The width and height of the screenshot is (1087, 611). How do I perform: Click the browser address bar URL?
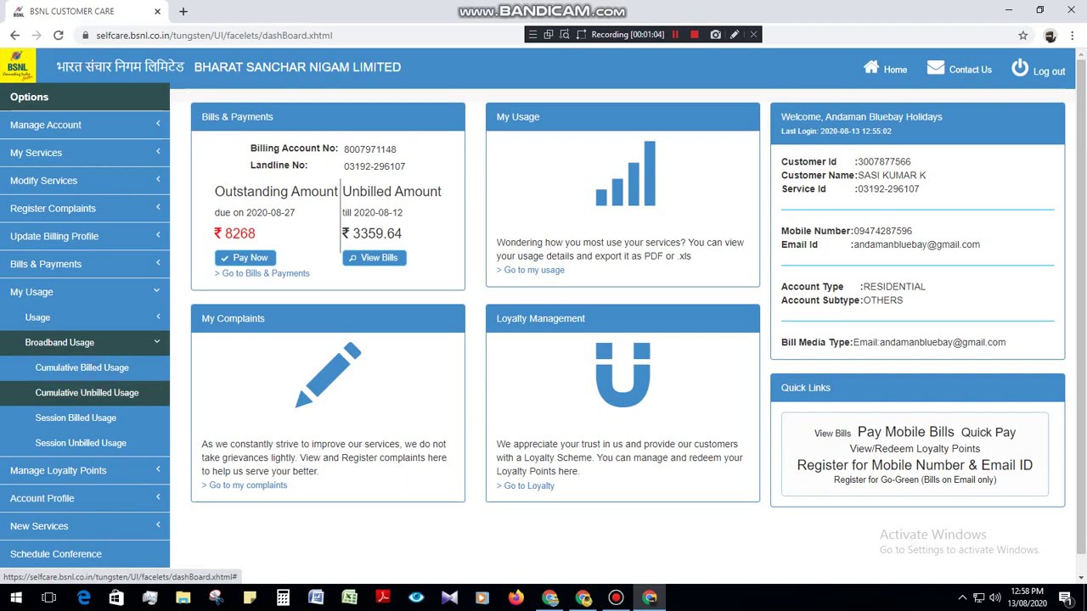tap(214, 36)
